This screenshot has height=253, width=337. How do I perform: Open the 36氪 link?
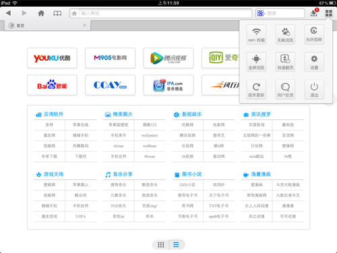tap(288, 157)
